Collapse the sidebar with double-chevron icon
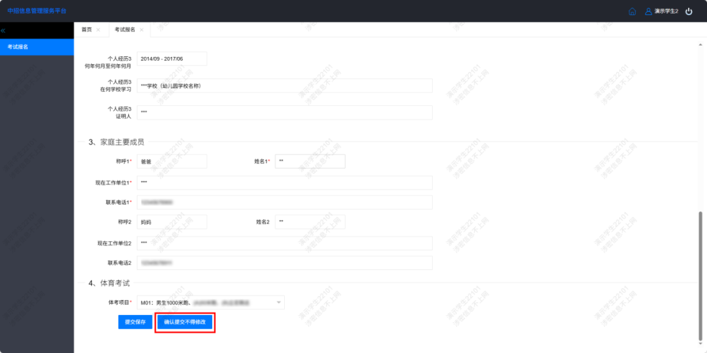Image resolution: width=707 pixels, height=353 pixels. [3, 31]
